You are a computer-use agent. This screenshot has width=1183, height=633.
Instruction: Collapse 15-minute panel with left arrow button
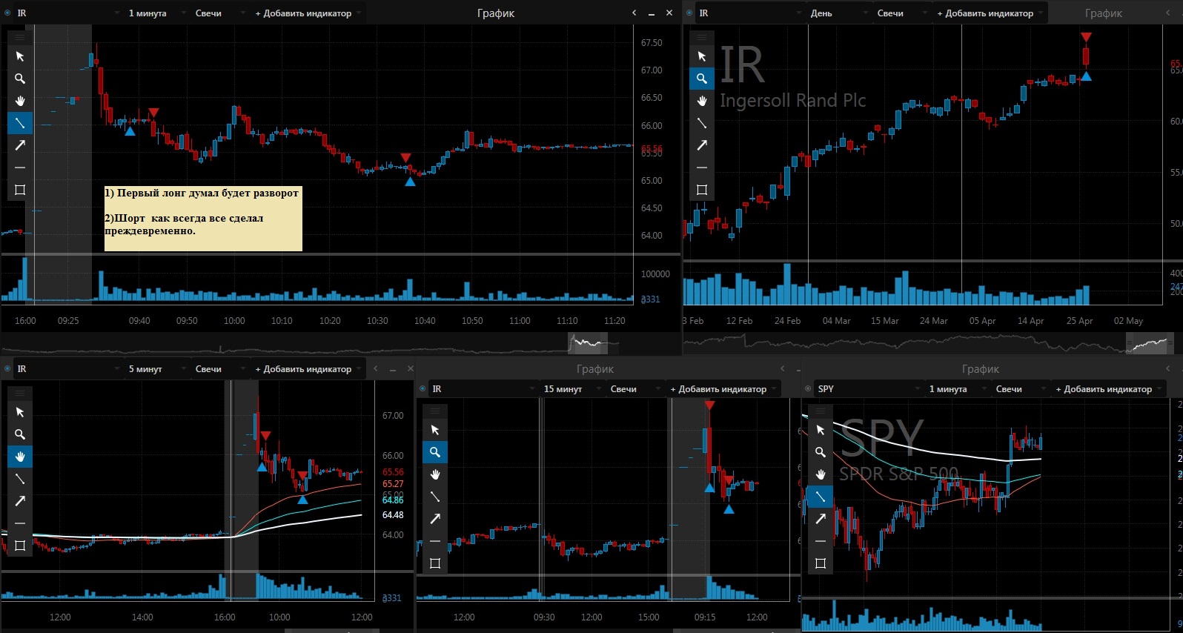[x=782, y=368]
